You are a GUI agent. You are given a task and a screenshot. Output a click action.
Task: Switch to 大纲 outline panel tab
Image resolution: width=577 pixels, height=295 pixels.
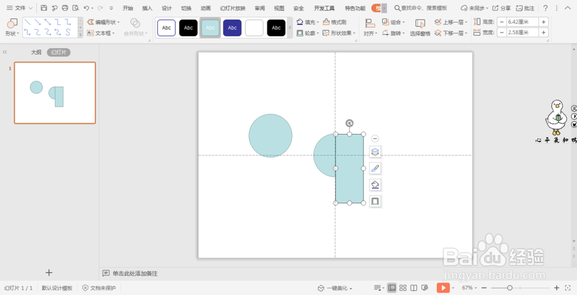(36, 53)
